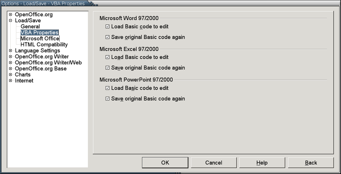Expand the Internet tree node
The width and height of the screenshot is (341, 174).
pos(11,81)
